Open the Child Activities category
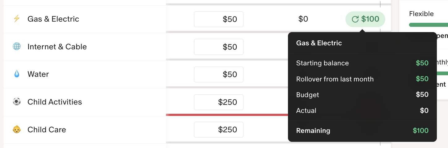This screenshot has height=148, width=448. [x=55, y=102]
